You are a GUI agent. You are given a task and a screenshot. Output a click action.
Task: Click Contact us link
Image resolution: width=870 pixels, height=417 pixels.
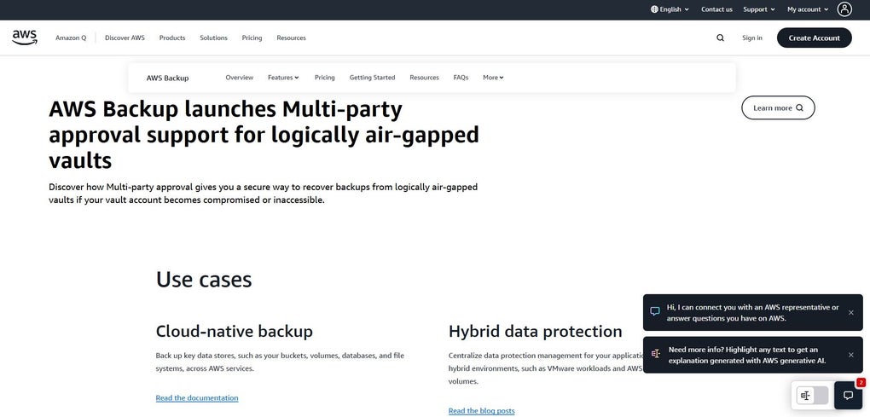coord(716,9)
